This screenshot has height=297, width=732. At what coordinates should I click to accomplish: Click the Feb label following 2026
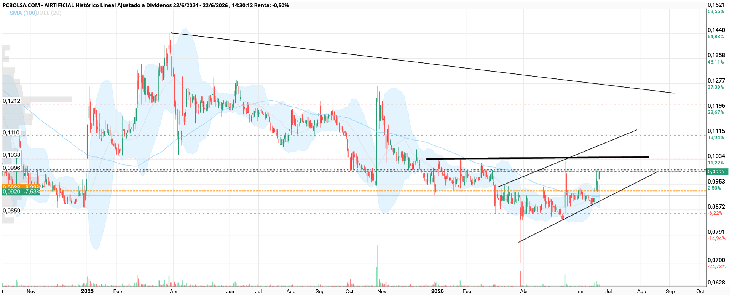point(467,292)
